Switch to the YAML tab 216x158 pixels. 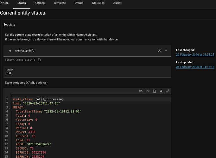5,3
